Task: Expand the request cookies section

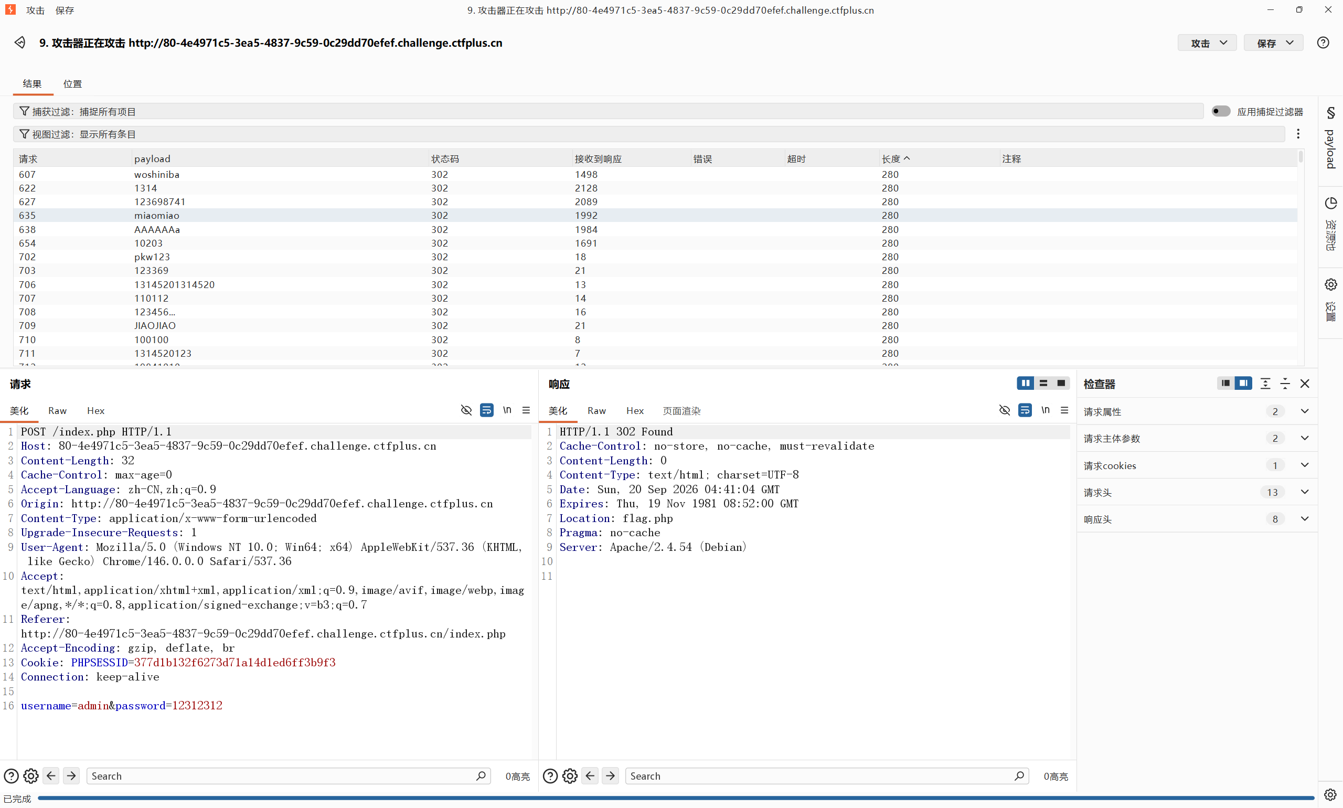Action: click(1197, 465)
